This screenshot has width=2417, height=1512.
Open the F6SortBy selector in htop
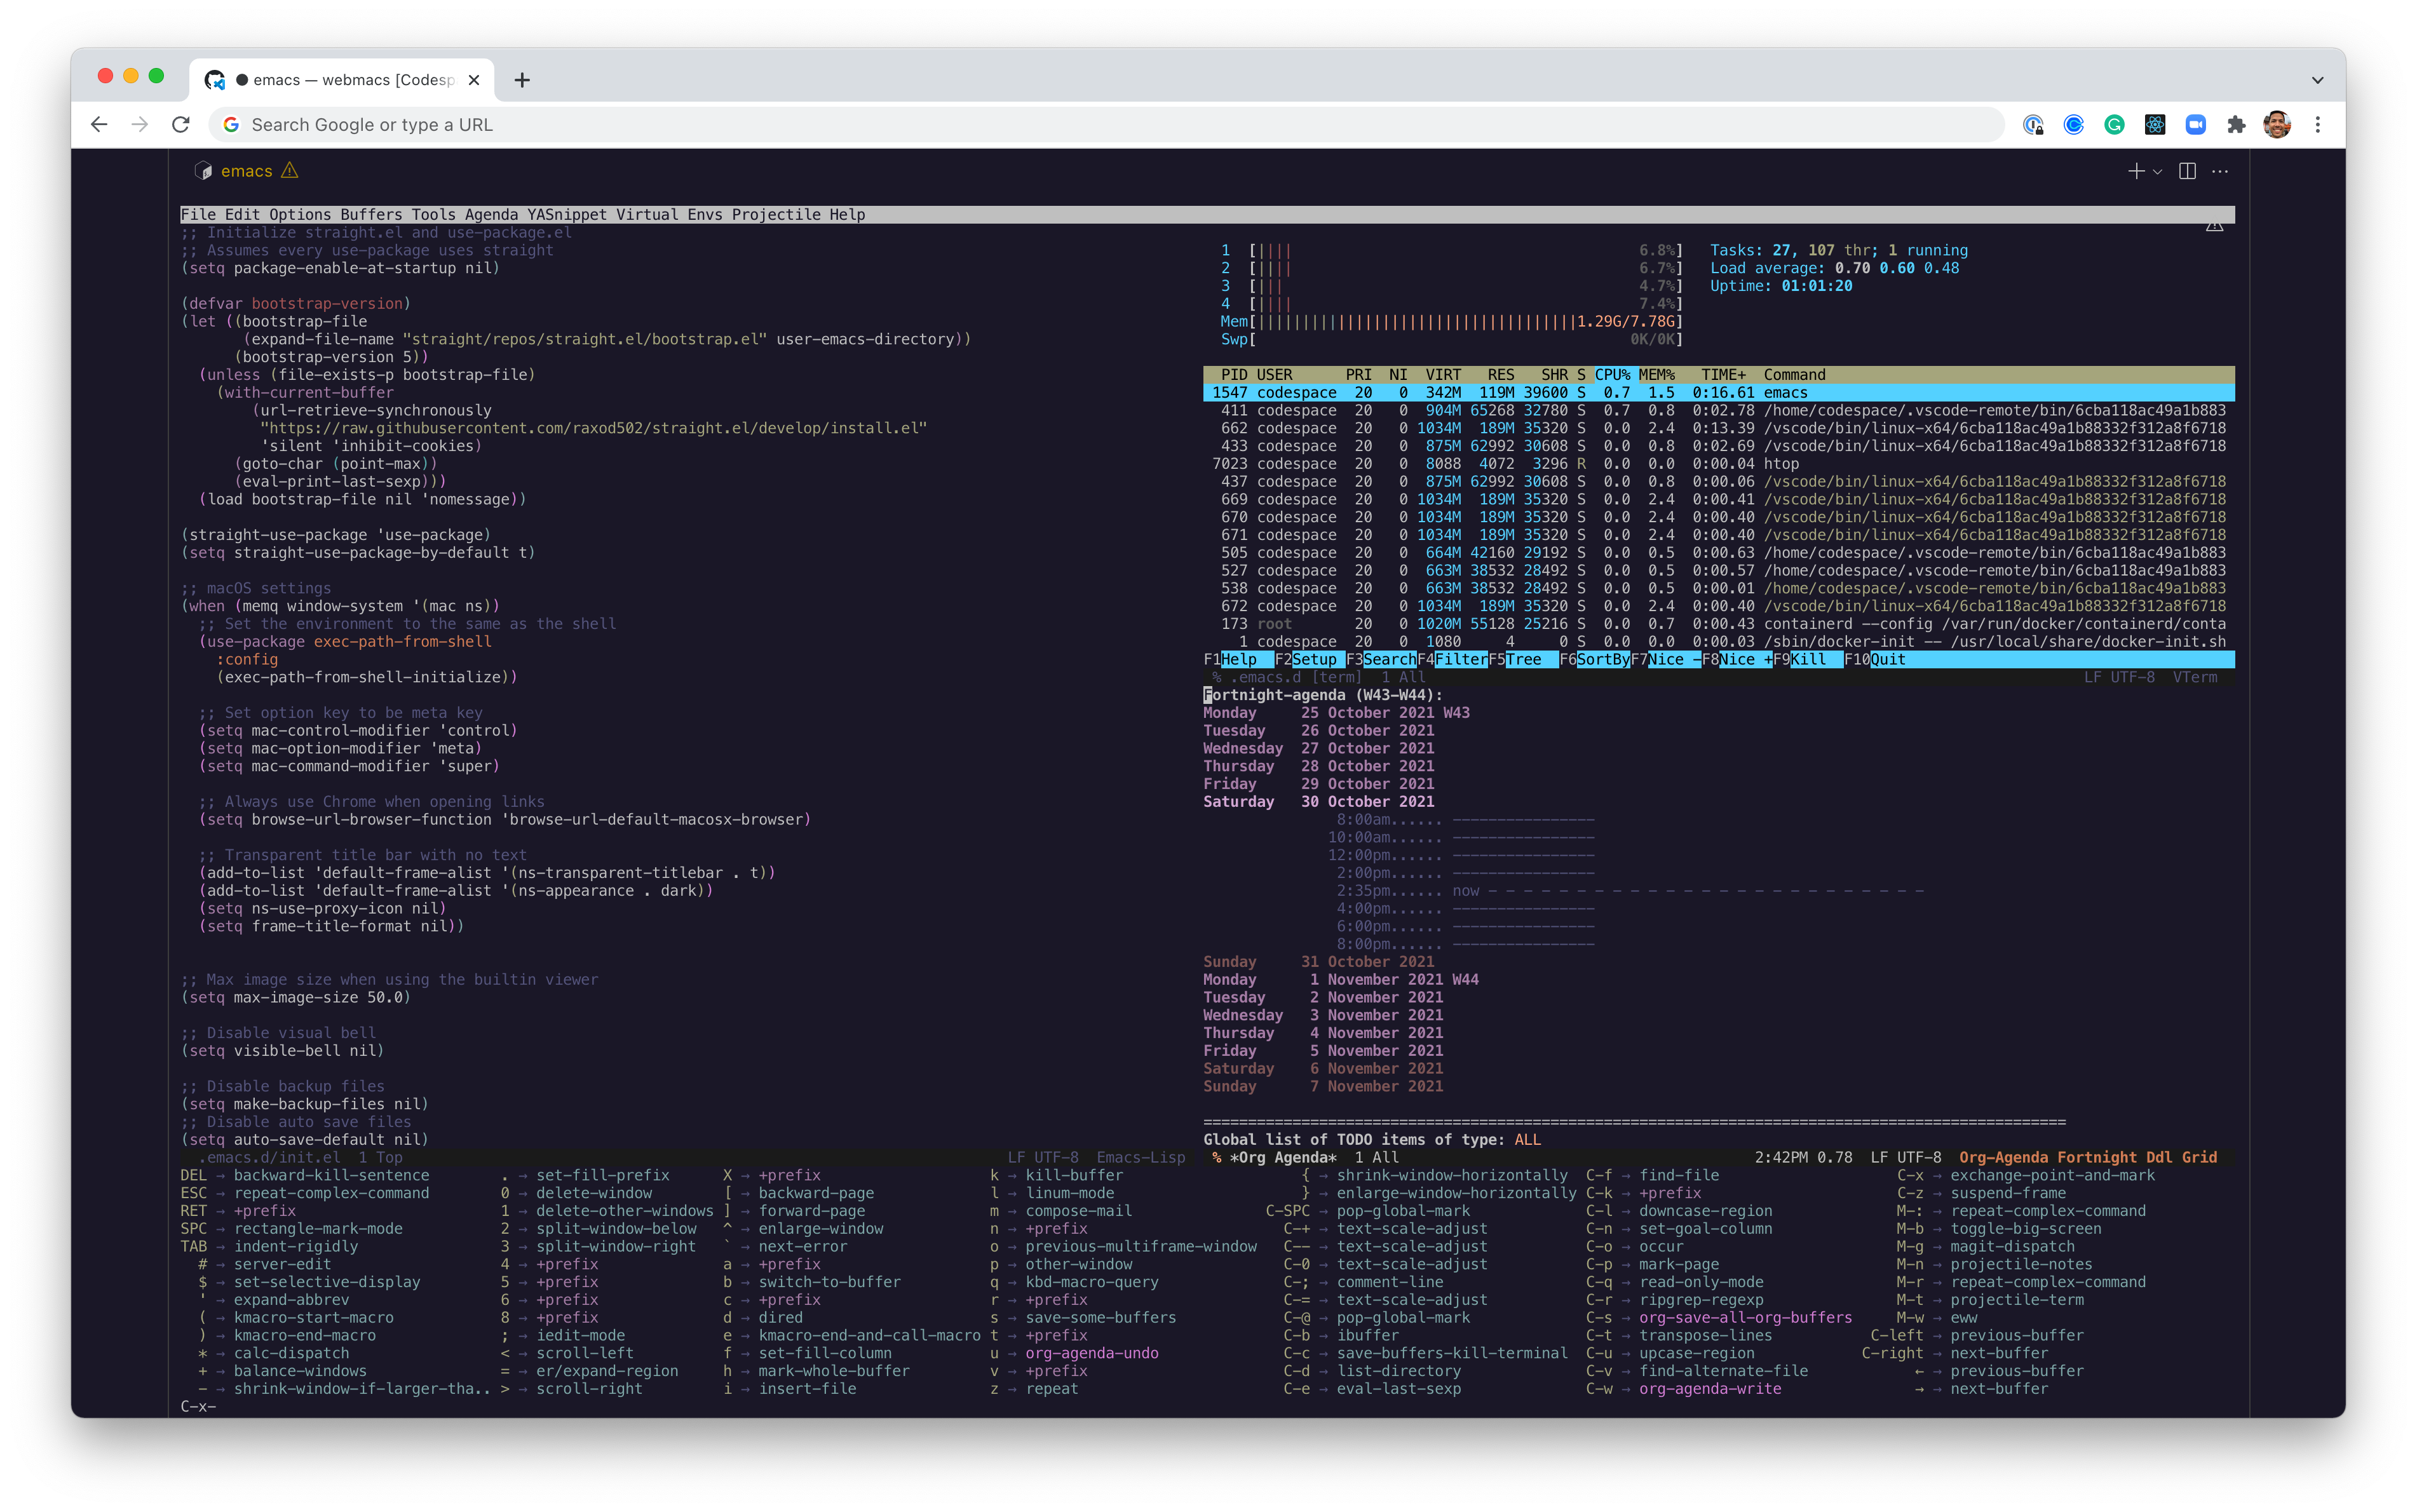[x=1595, y=659]
